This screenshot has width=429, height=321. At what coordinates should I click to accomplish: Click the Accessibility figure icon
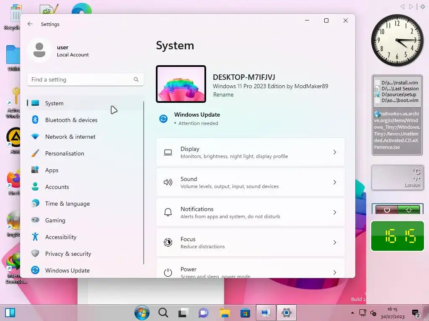tap(35, 237)
